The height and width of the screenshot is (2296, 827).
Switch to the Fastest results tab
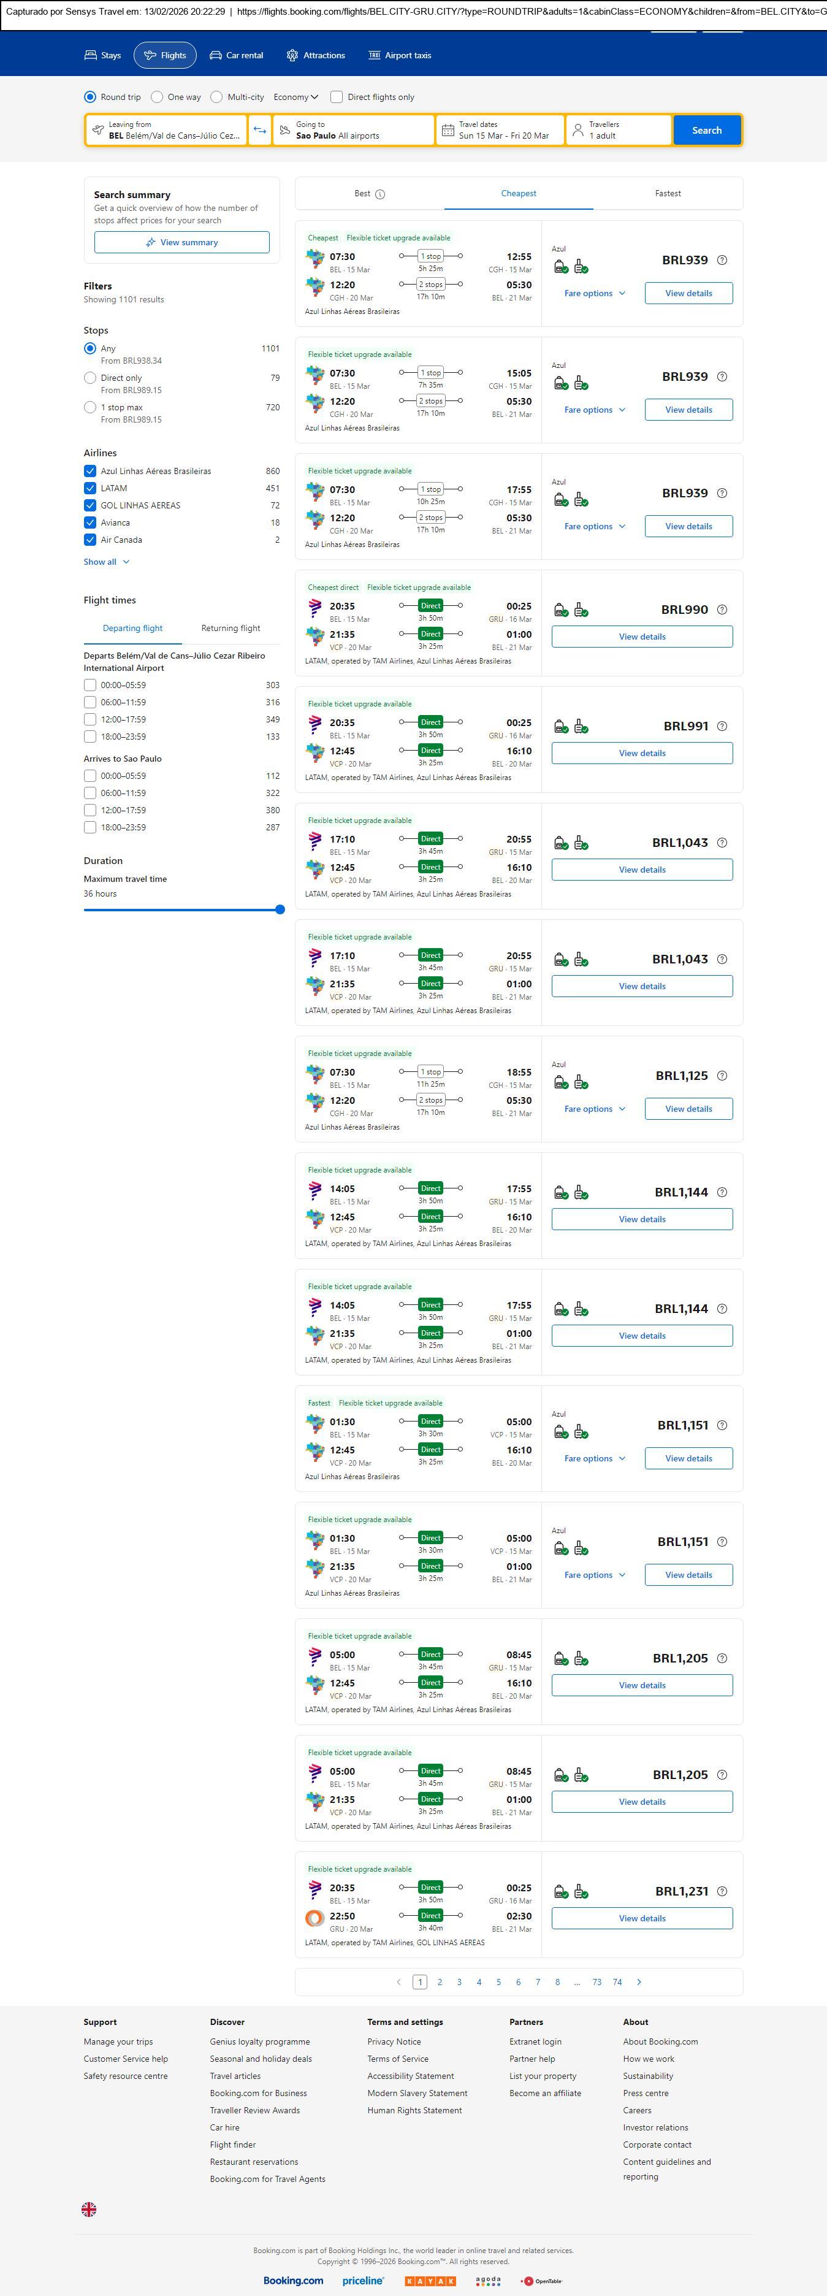[x=668, y=193]
